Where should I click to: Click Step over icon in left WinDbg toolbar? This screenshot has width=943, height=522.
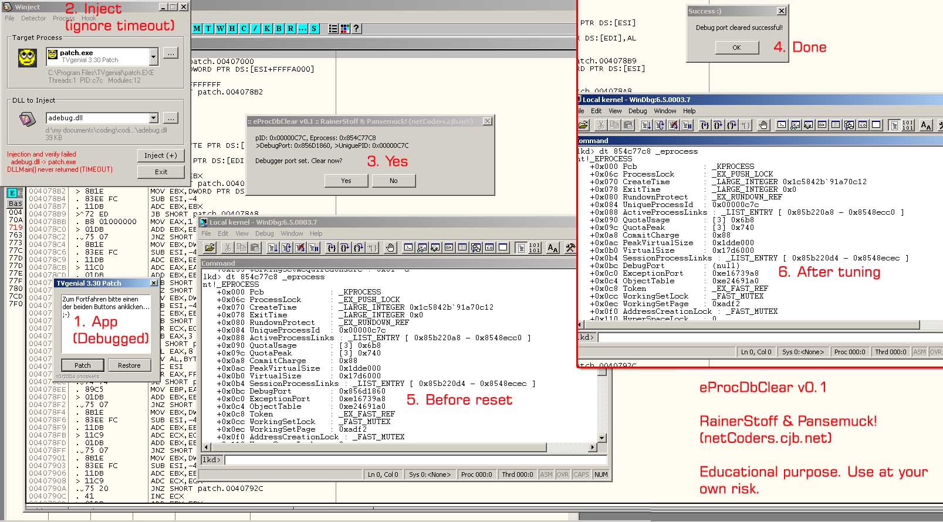[344, 248]
